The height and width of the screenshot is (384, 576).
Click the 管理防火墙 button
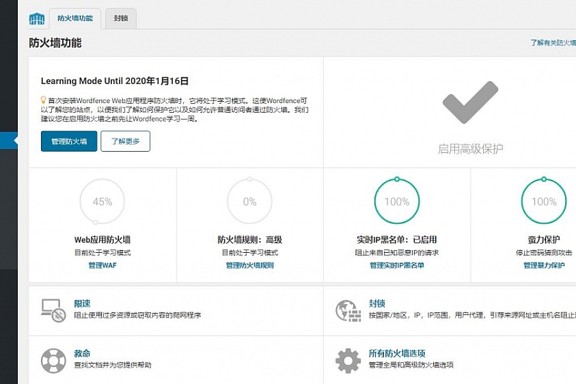click(x=69, y=141)
